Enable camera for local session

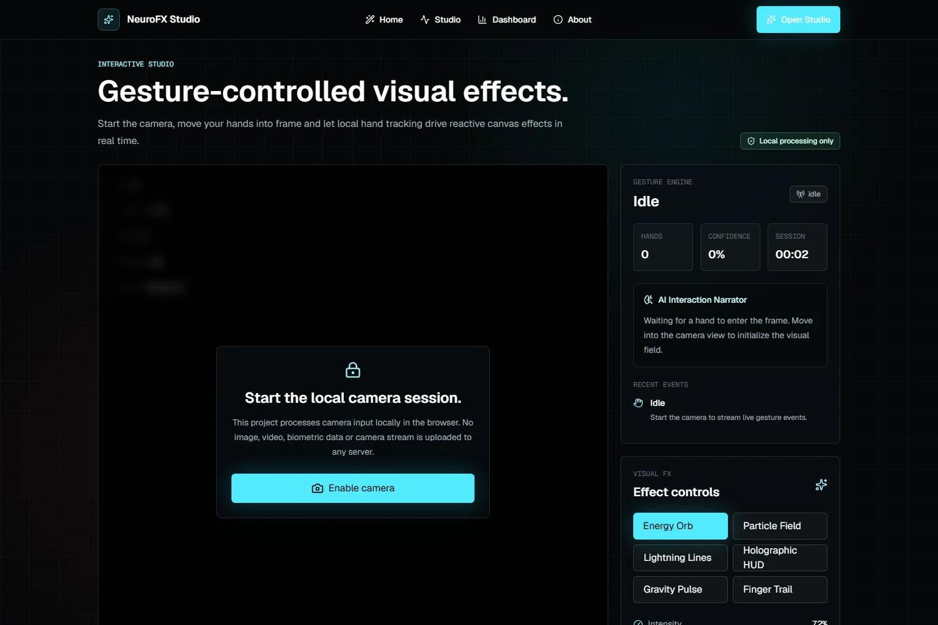pos(353,488)
